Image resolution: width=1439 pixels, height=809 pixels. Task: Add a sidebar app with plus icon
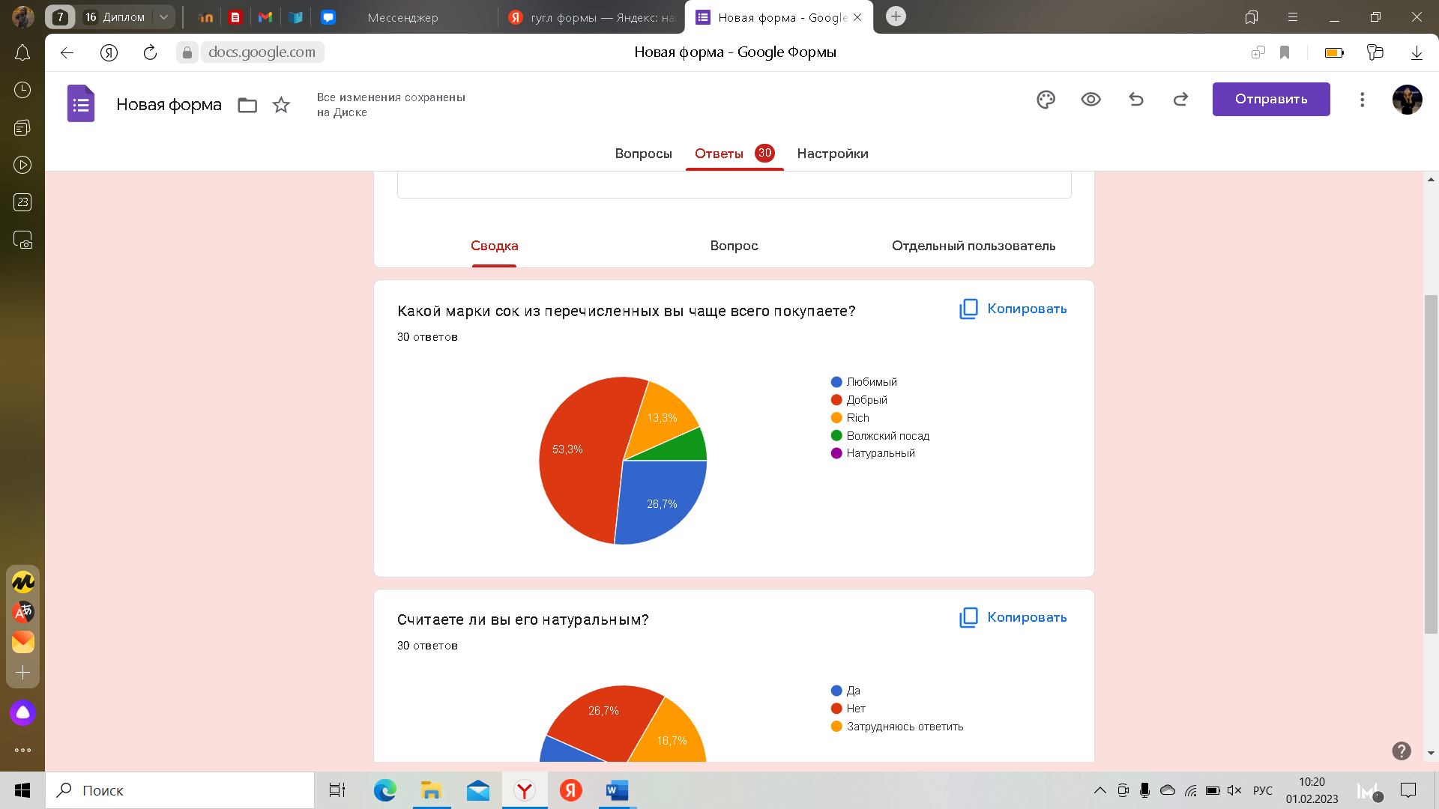pyautogui.click(x=22, y=672)
